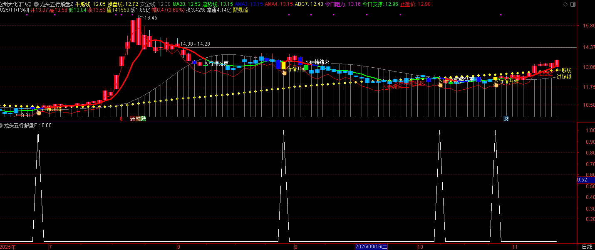Screen dimensions: 595x250
Task: Click the red AMA4: 13.15 value
Action: 279,4
